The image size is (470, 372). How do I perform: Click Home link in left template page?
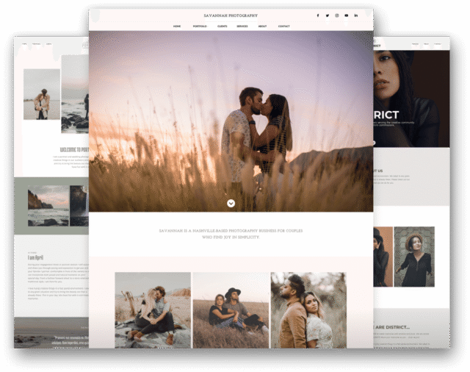pos(24,44)
